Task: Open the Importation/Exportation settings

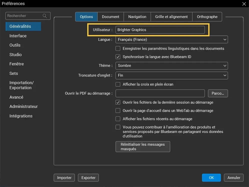Action: (x=21, y=85)
